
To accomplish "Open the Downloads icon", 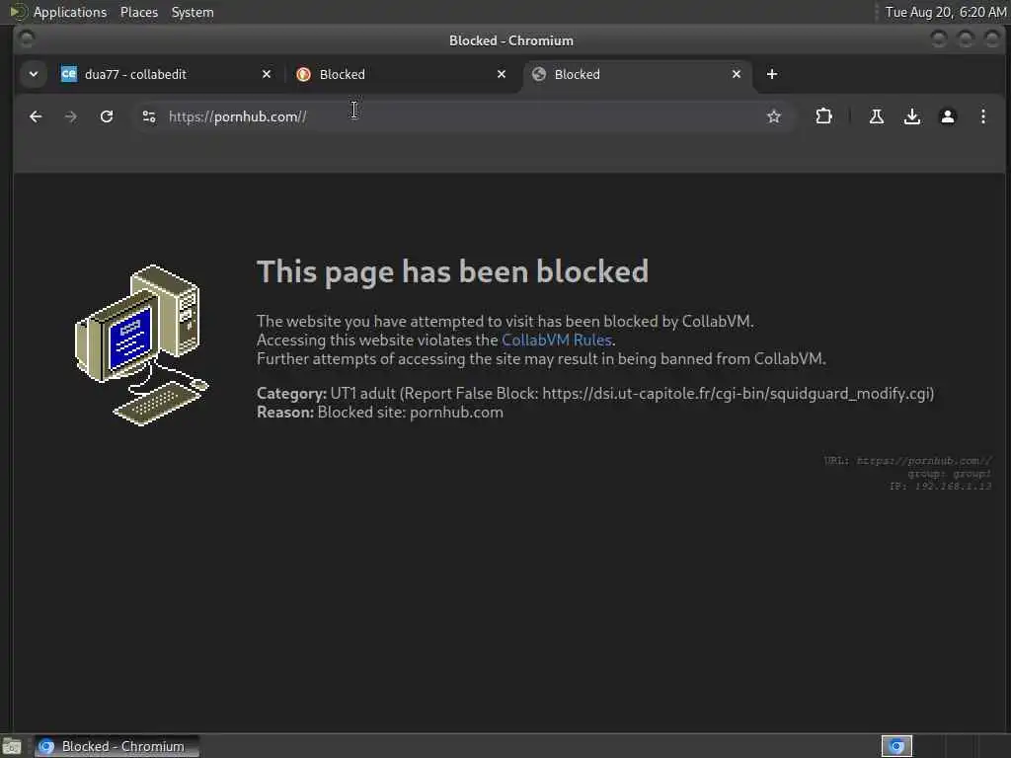I will coord(911,116).
